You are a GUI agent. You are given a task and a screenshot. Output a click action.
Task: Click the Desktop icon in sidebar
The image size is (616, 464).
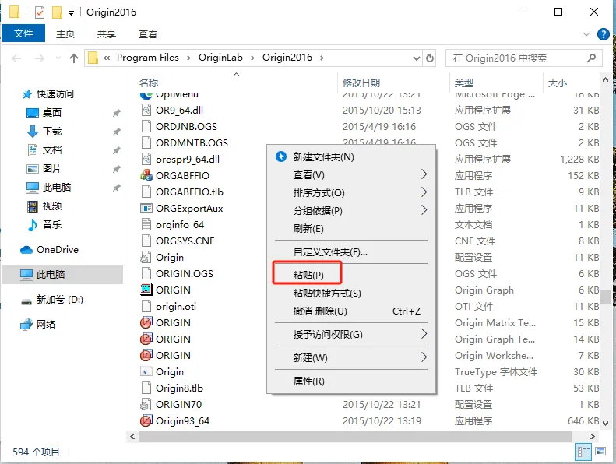coord(32,113)
